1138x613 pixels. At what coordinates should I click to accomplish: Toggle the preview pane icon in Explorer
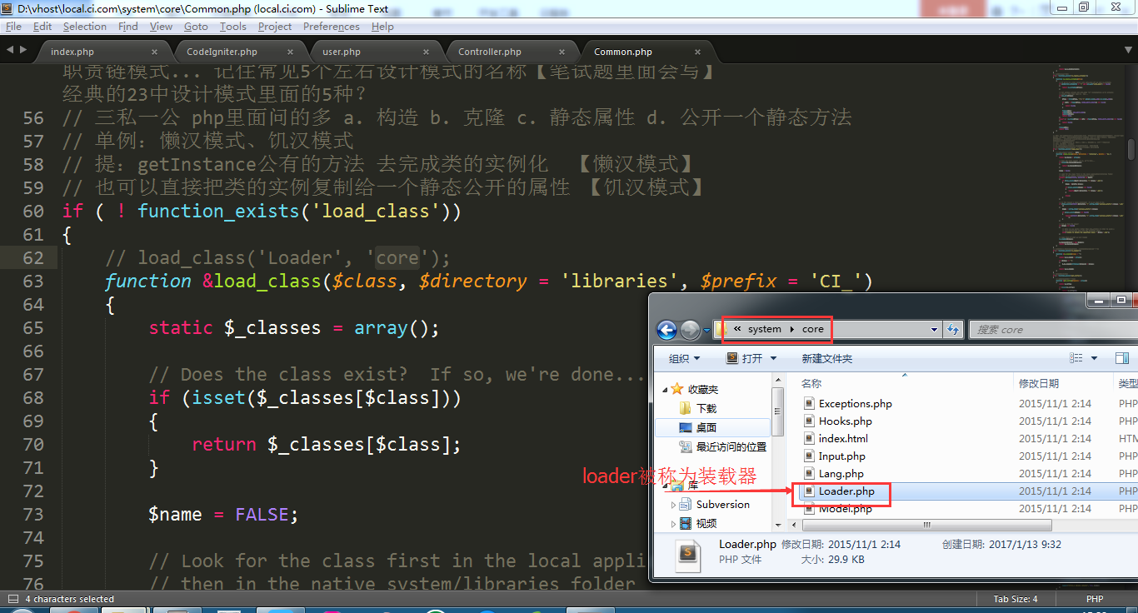(x=1121, y=358)
